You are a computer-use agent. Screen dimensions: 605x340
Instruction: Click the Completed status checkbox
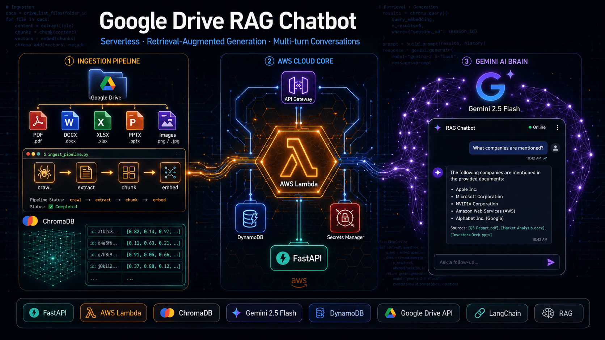pyautogui.click(x=51, y=207)
